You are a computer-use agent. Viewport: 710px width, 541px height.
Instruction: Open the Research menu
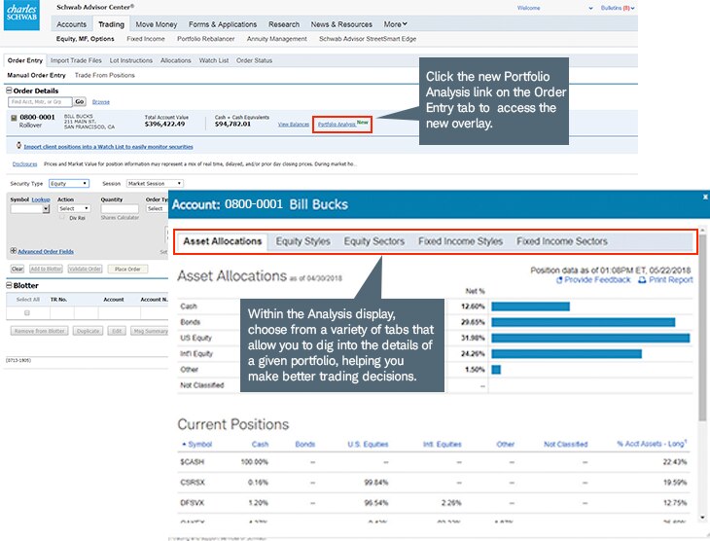point(284,24)
